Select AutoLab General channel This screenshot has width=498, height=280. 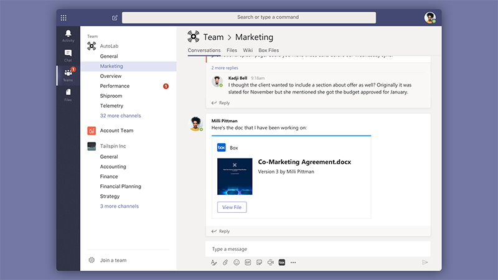[109, 56]
